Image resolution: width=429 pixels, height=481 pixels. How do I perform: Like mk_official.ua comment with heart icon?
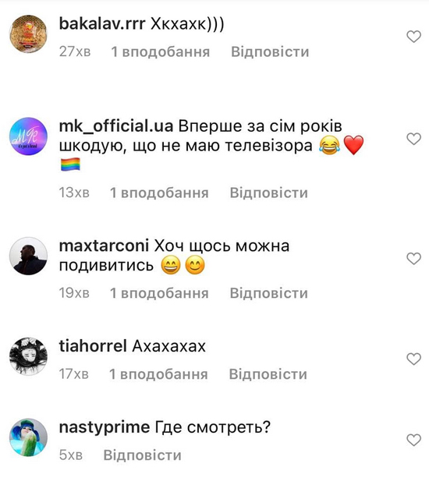(x=413, y=139)
